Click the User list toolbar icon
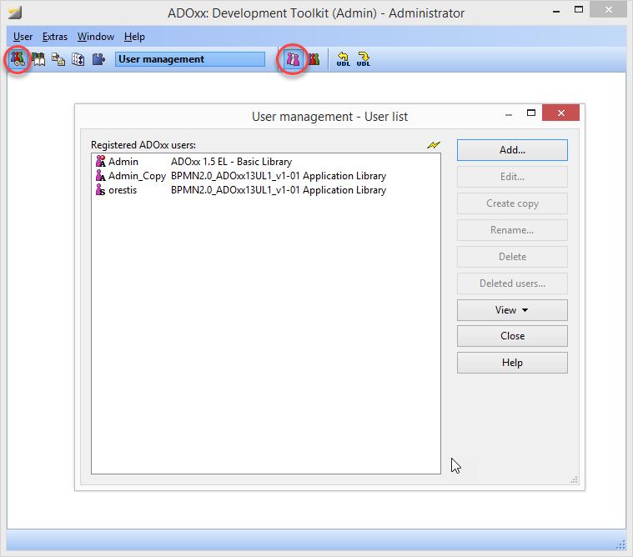Viewport: 633px width, 557px height. (293, 59)
